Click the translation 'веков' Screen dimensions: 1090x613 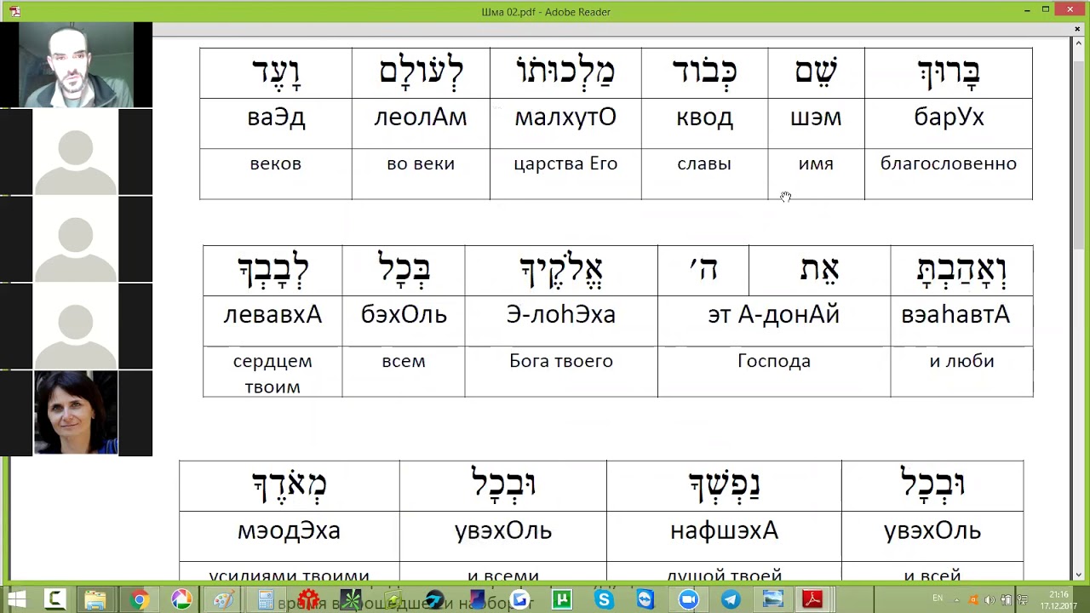pos(276,163)
